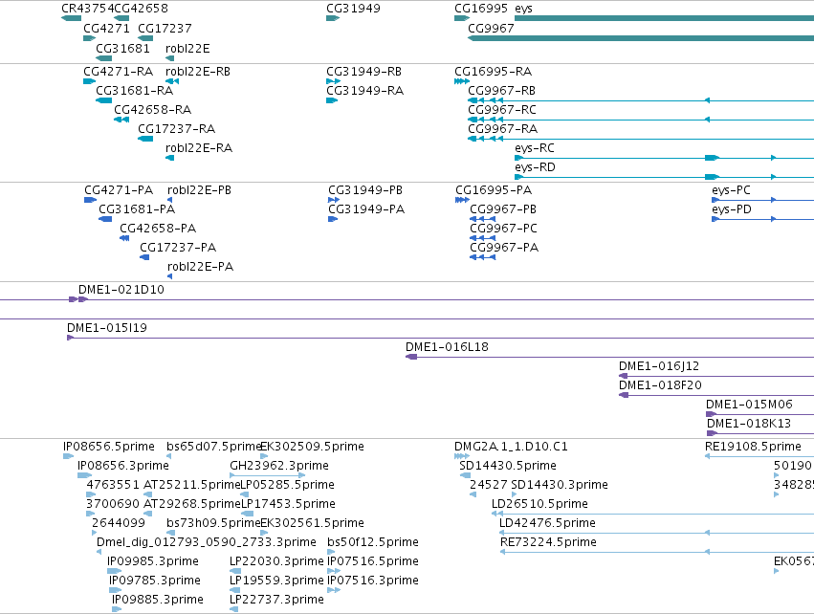814x614 pixels.
Task: Click EST IP08656.3prime
Action: (123, 466)
